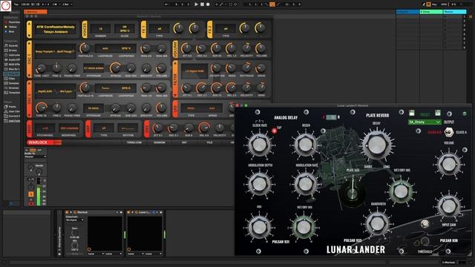Select Favorites collection with red dot
475x267 pixels.
coord(12,22)
